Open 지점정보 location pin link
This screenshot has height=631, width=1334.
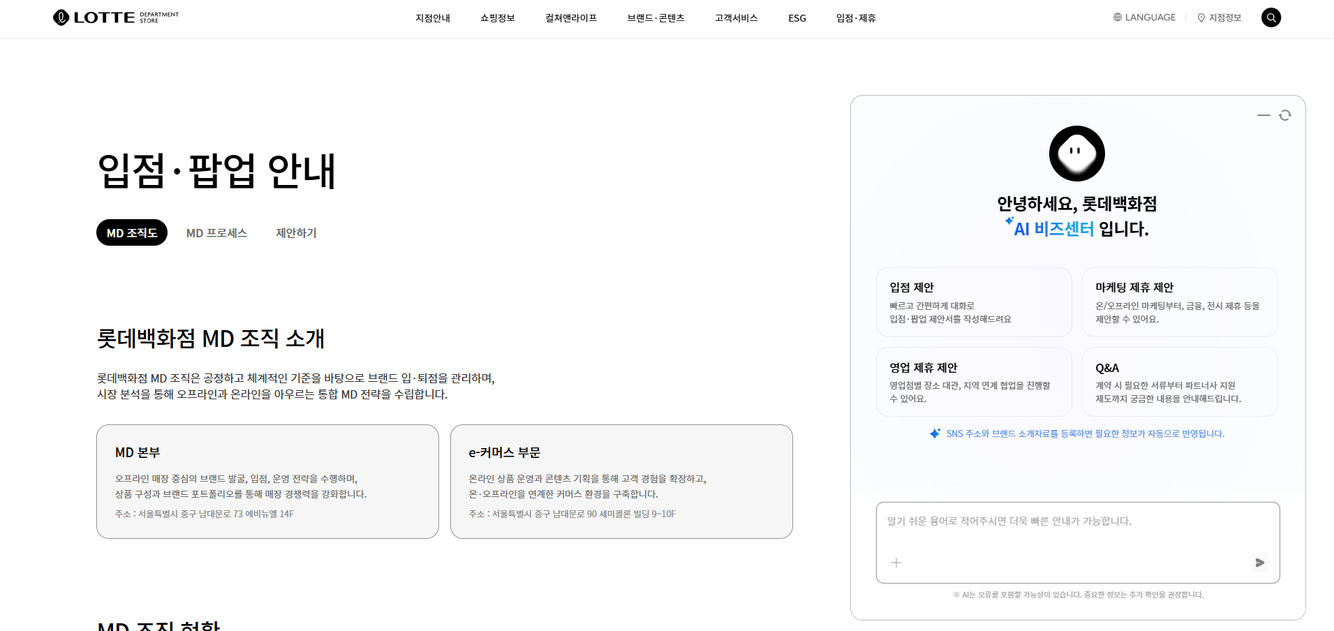(1220, 17)
